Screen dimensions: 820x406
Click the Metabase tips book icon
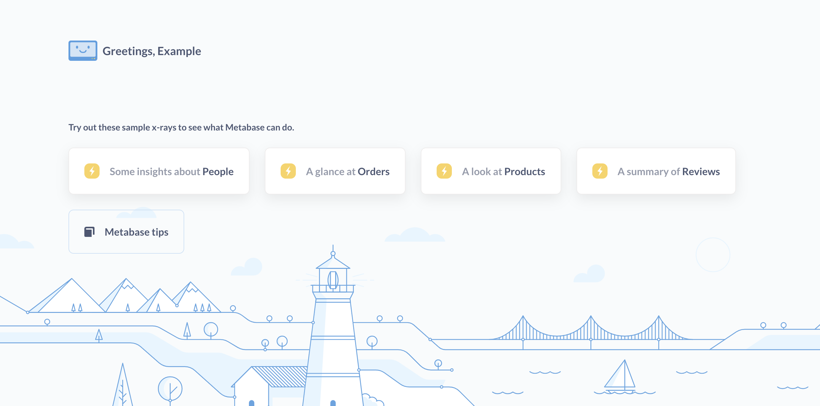pyautogui.click(x=89, y=232)
